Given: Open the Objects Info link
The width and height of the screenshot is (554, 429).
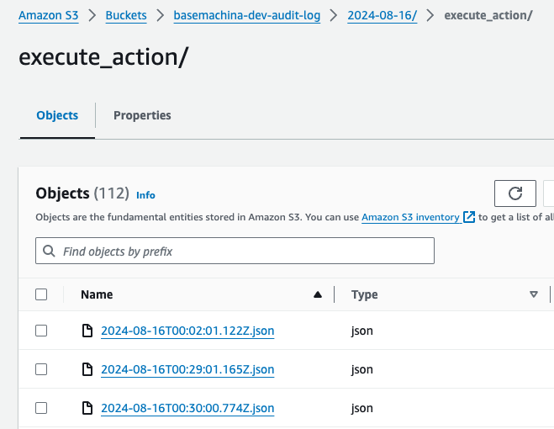Looking at the screenshot, I should tap(145, 195).
